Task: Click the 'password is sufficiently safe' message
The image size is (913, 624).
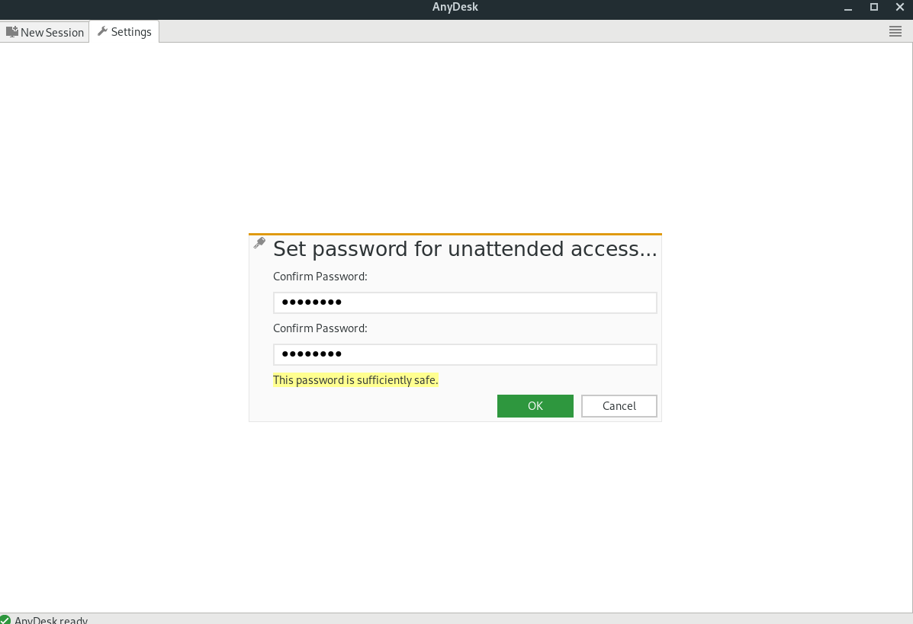Action: [x=355, y=379]
